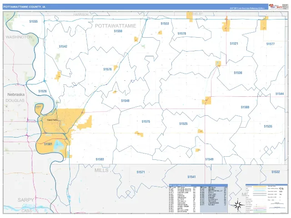Screen dimensions: 291x218
Task: Click ZIP code label 51535
Action: pyautogui.click(x=268, y=126)
